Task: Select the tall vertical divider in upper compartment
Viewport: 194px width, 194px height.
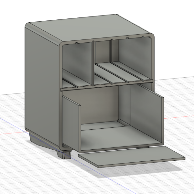Action: (x=93, y=63)
